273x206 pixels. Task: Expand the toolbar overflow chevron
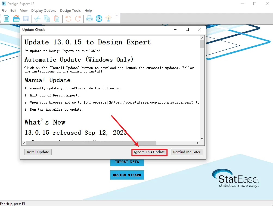click(x=117, y=16)
